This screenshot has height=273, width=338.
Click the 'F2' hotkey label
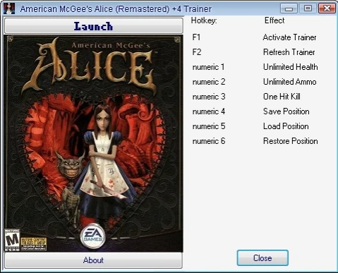click(x=197, y=52)
